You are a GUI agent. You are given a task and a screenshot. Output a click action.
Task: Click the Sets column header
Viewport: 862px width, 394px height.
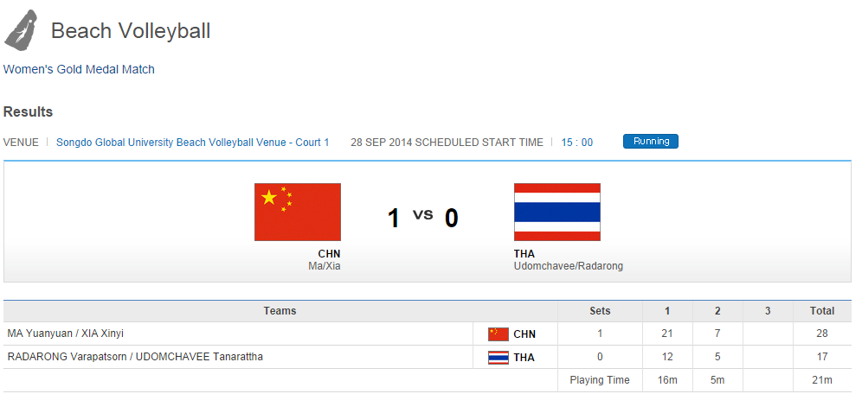(x=600, y=311)
